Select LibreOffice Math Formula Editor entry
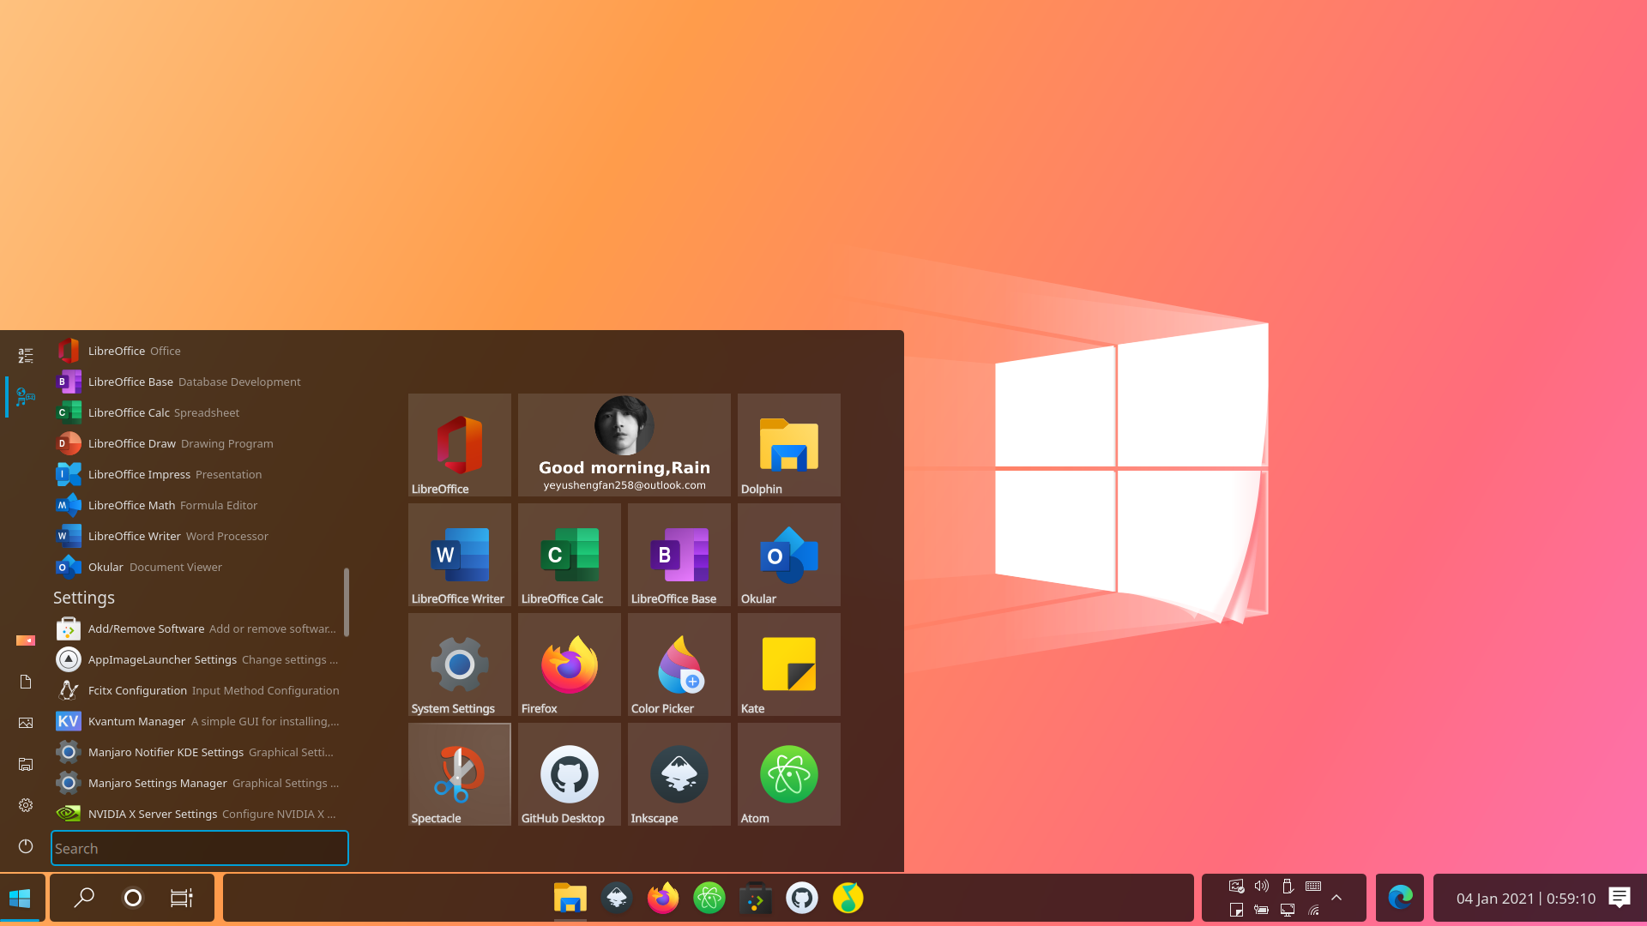The width and height of the screenshot is (1647, 926). click(197, 505)
